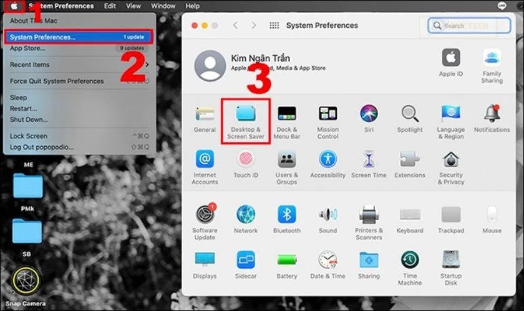Open Siri preferences

click(369, 119)
